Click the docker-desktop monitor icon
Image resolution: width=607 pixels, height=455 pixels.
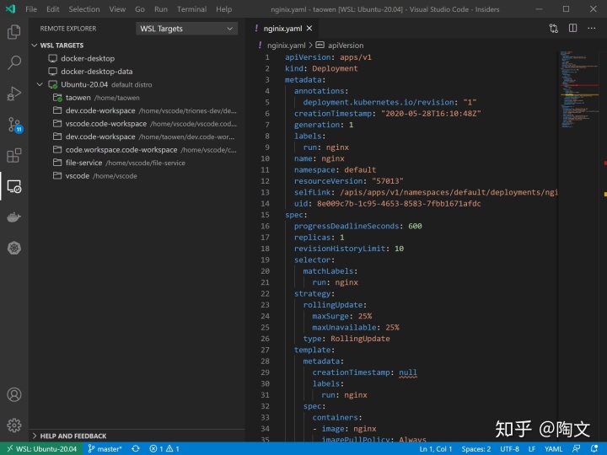click(x=52, y=58)
